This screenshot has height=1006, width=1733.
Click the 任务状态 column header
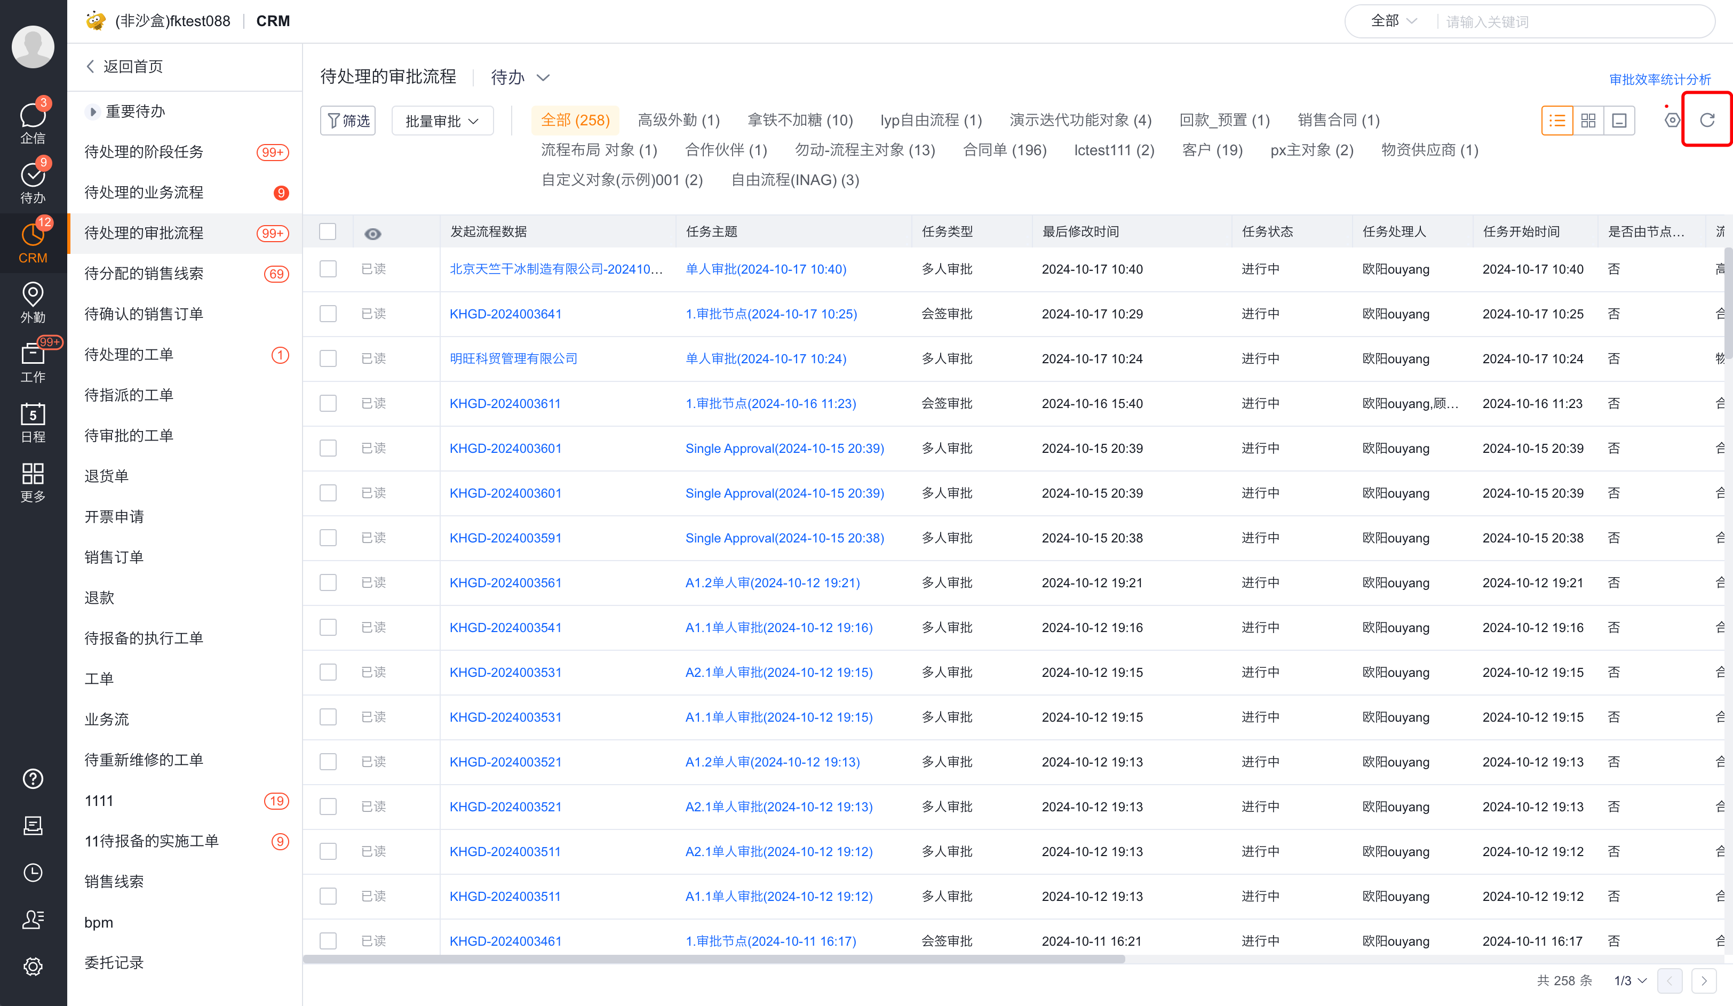click(x=1267, y=231)
